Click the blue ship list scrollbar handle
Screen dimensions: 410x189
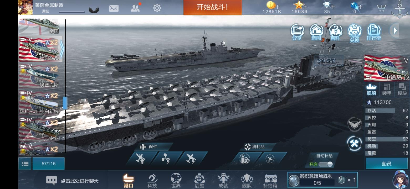pyautogui.click(x=65, y=103)
